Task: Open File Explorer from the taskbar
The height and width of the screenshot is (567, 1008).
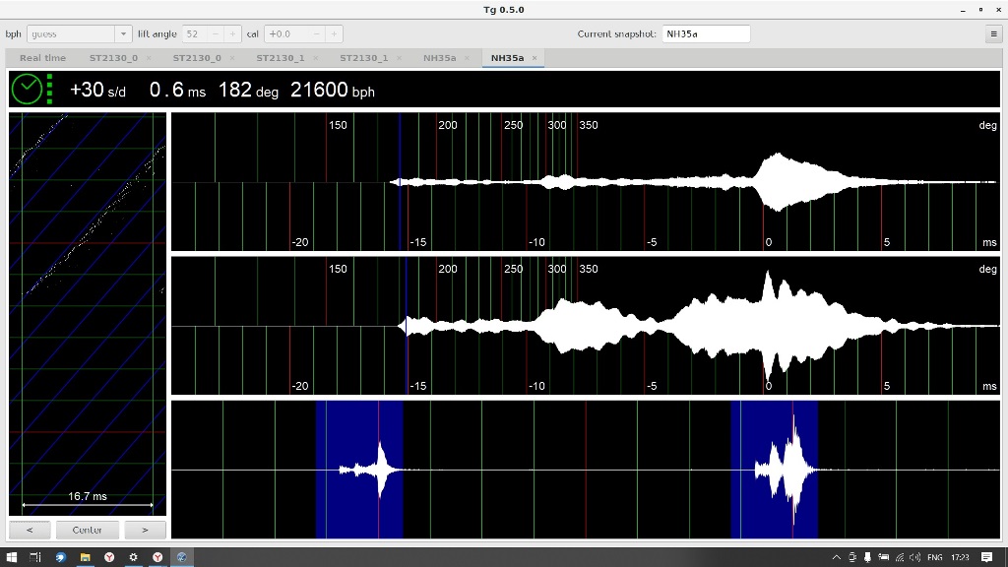Action: pyautogui.click(x=85, y=557)
